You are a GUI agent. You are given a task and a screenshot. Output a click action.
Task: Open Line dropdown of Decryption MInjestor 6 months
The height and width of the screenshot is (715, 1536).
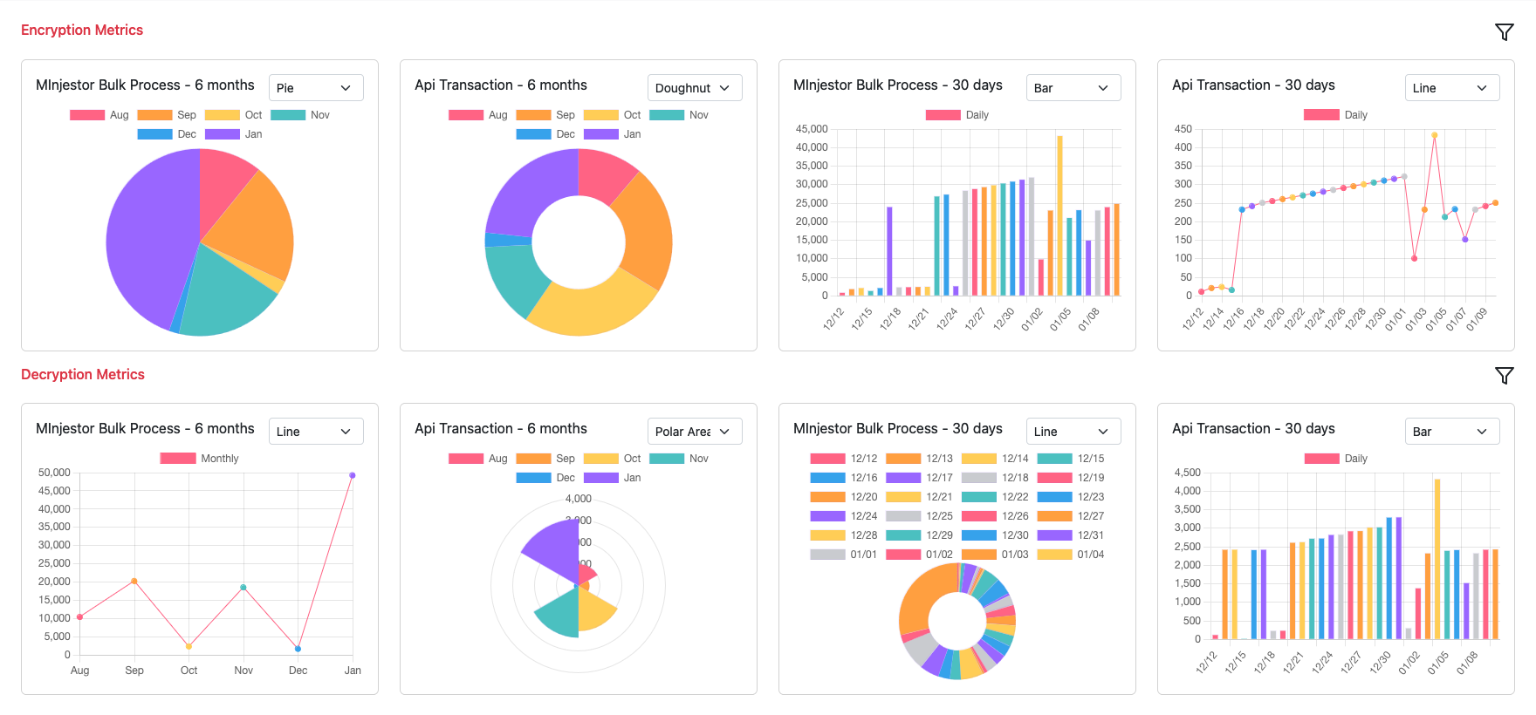point(316,432)
